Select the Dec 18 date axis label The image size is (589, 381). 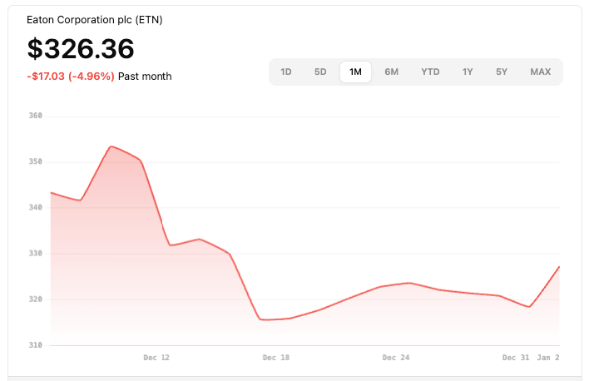tap(275, 358)
